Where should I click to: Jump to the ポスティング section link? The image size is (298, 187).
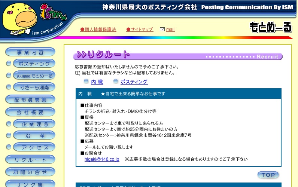pos(134,82)
